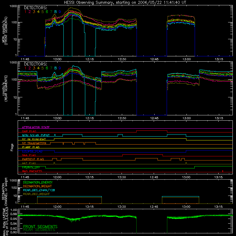Click the 13:15 time tick below the front segments plot
This screenshot has height=236, width=236.
tap(219, 59)
